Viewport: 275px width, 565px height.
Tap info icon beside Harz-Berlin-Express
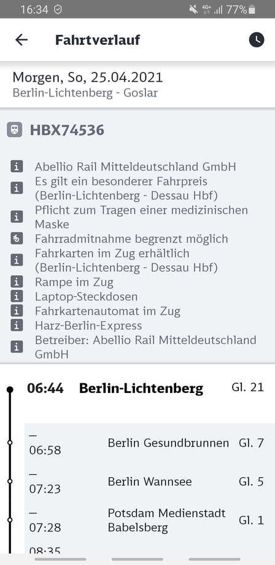[x=17, y=325]
